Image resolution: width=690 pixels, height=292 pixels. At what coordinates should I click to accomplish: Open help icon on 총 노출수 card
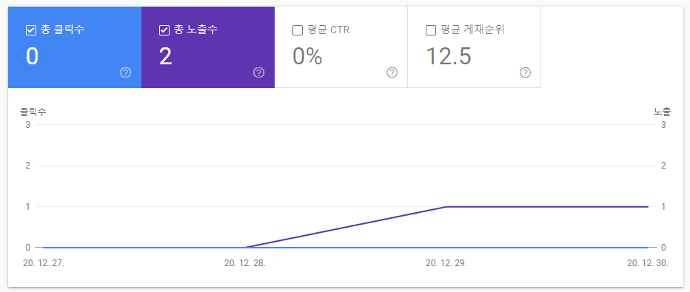[259, 72]
